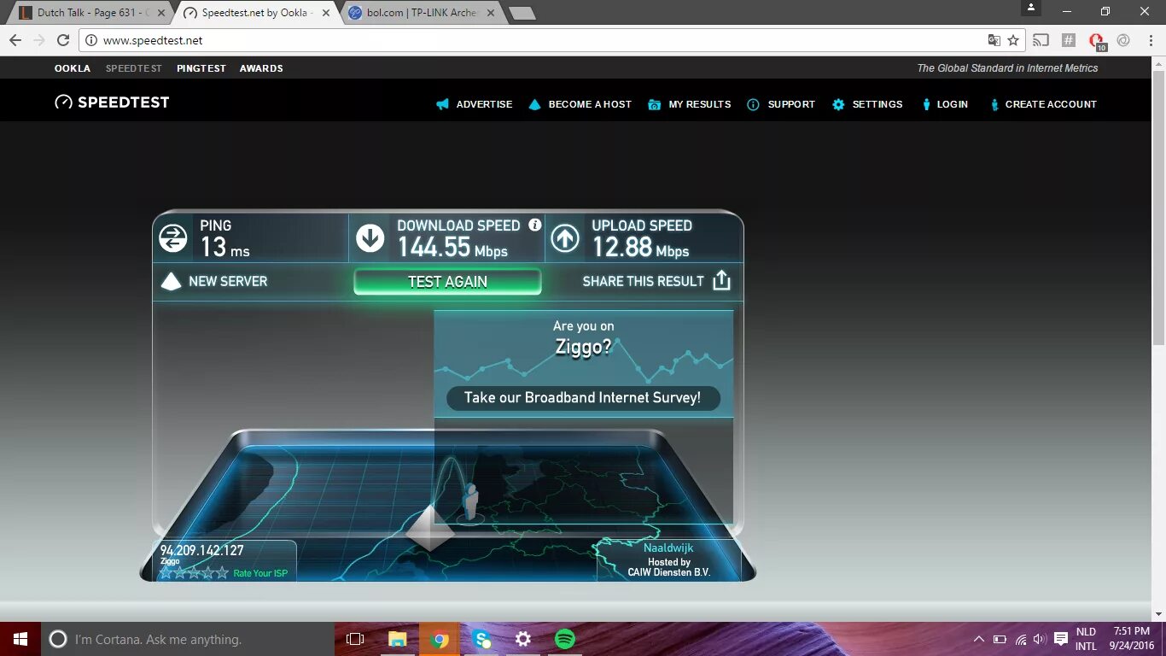Open File Explorer from the taskbar
The height and width of the screenshot is (656, 1166).
tap(397, 639)
